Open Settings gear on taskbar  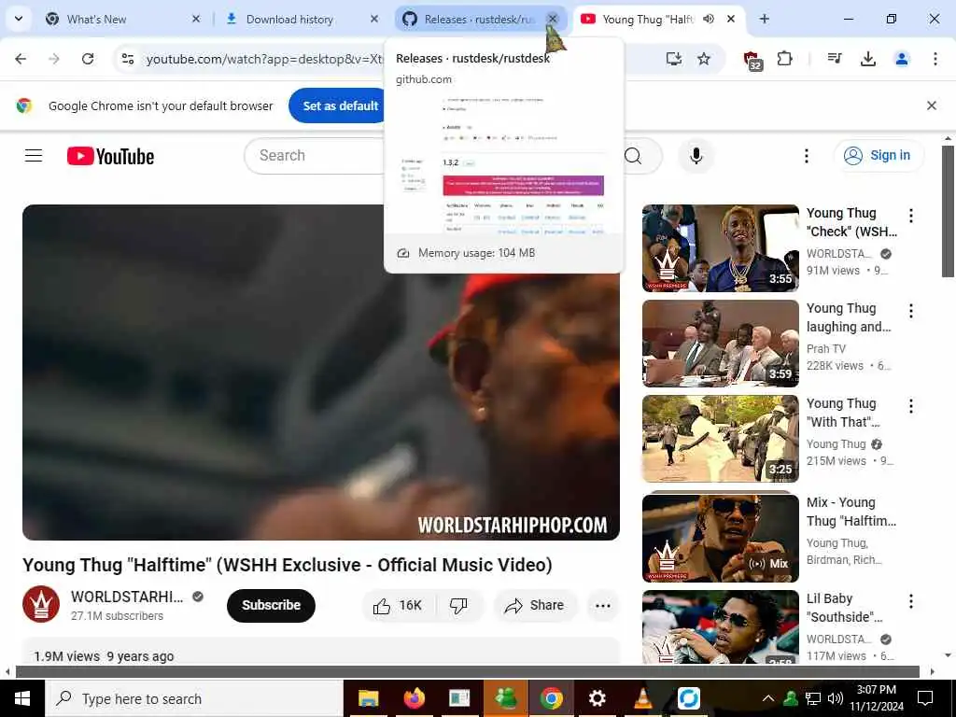(597, 698)
